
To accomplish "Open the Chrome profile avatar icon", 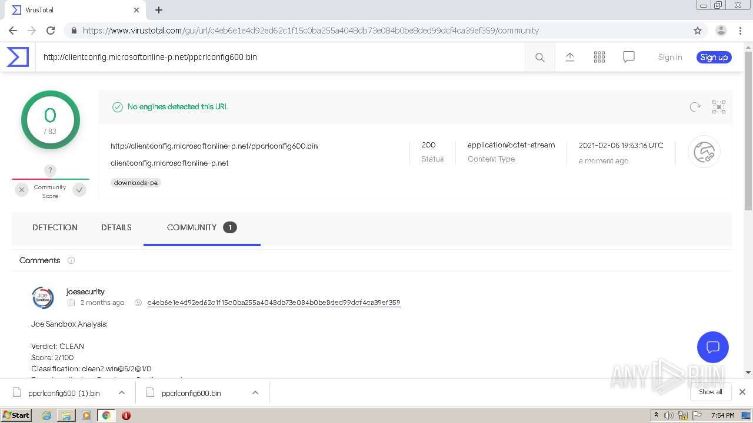I will pyautogui.click(x=721, y=31).
